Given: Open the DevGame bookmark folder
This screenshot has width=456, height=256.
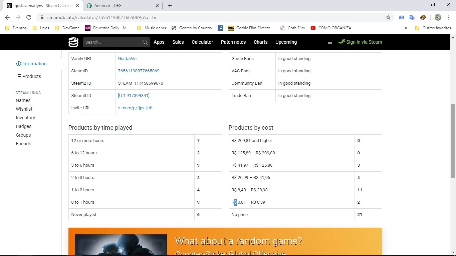Looking at the screenshot, I should click(x=67, y=28).
